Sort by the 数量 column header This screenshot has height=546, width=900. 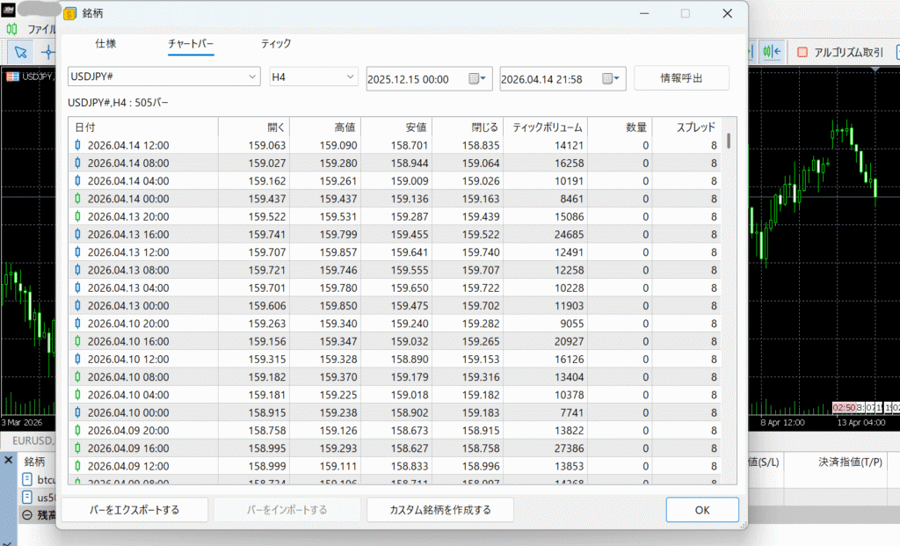click(620, 127)
